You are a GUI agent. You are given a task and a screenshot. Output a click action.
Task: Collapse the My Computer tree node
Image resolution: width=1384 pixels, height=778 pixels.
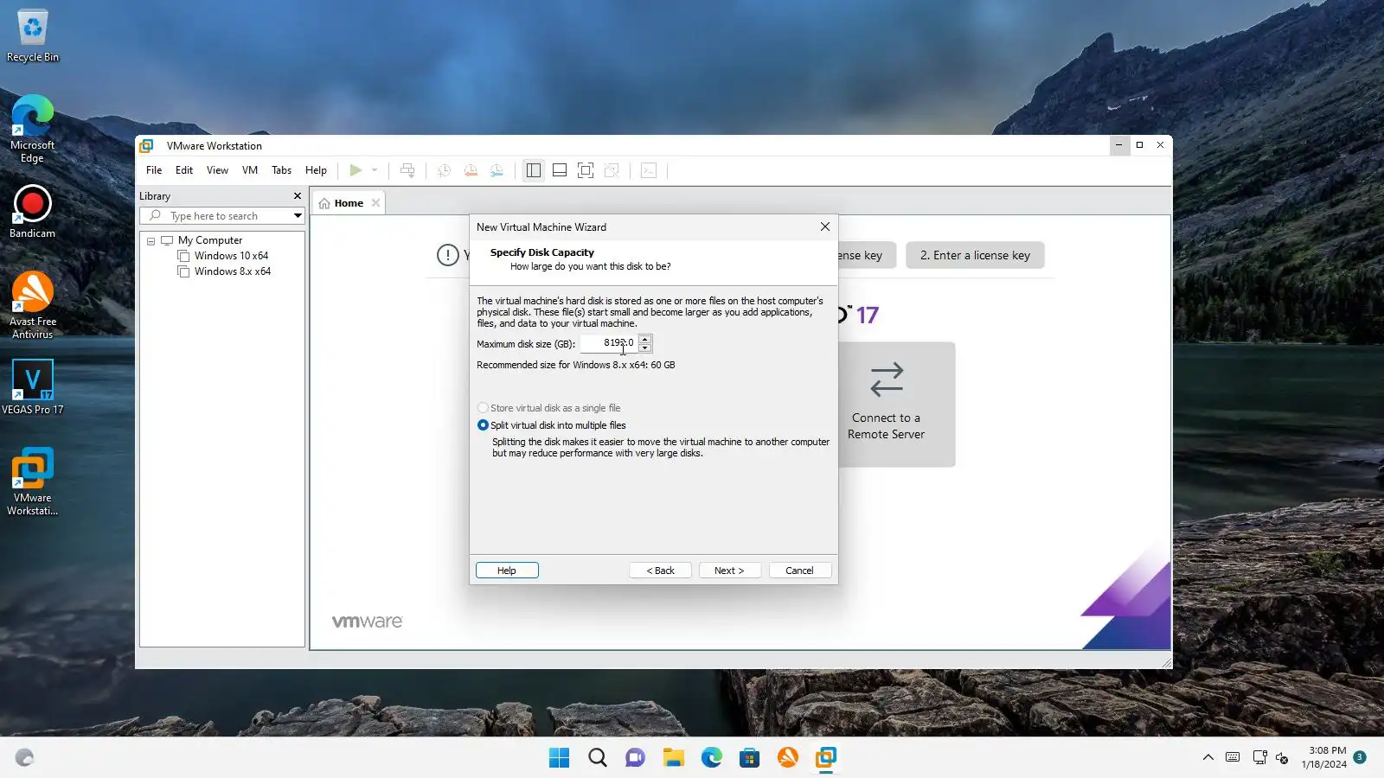pyautogui.click(x=151, y=241)
